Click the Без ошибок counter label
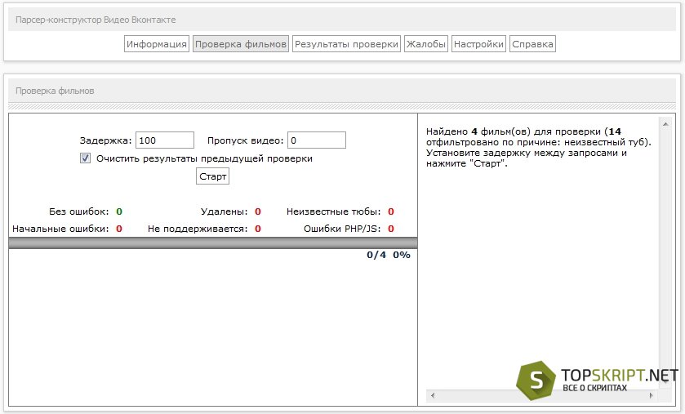This screenshot has width=685, height=414. click(x=78, y=211)
